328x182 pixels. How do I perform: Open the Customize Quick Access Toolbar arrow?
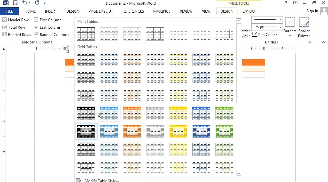click(x=45, y=3)
